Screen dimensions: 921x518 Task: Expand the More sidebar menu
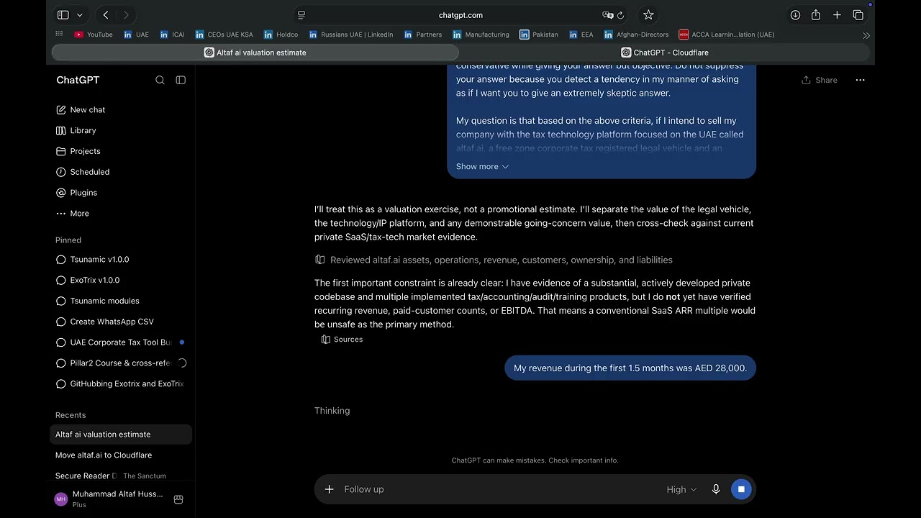73,214
